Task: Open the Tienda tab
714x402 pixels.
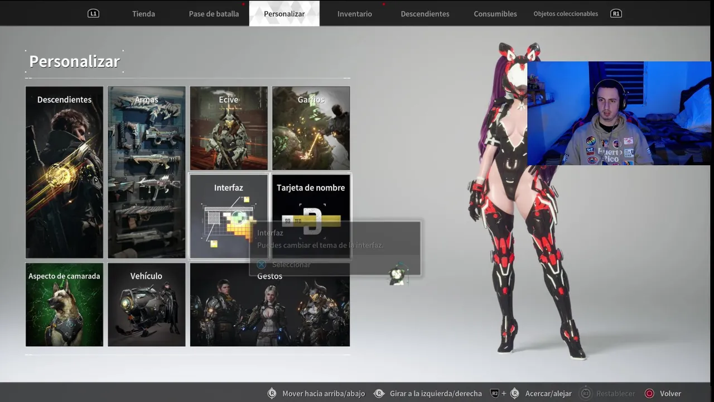Action: [143, 13]
